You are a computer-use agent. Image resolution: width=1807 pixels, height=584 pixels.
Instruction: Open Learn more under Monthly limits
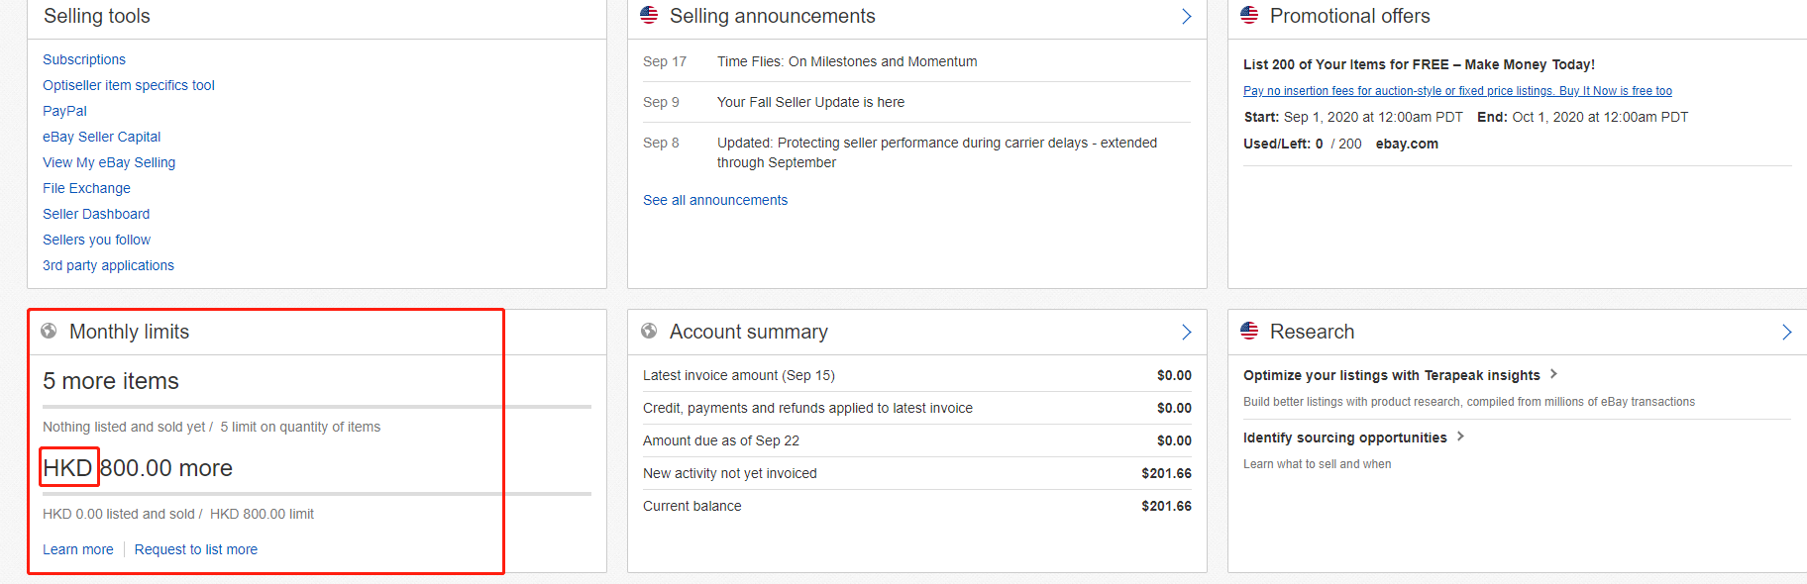click(x=77, y=549)
